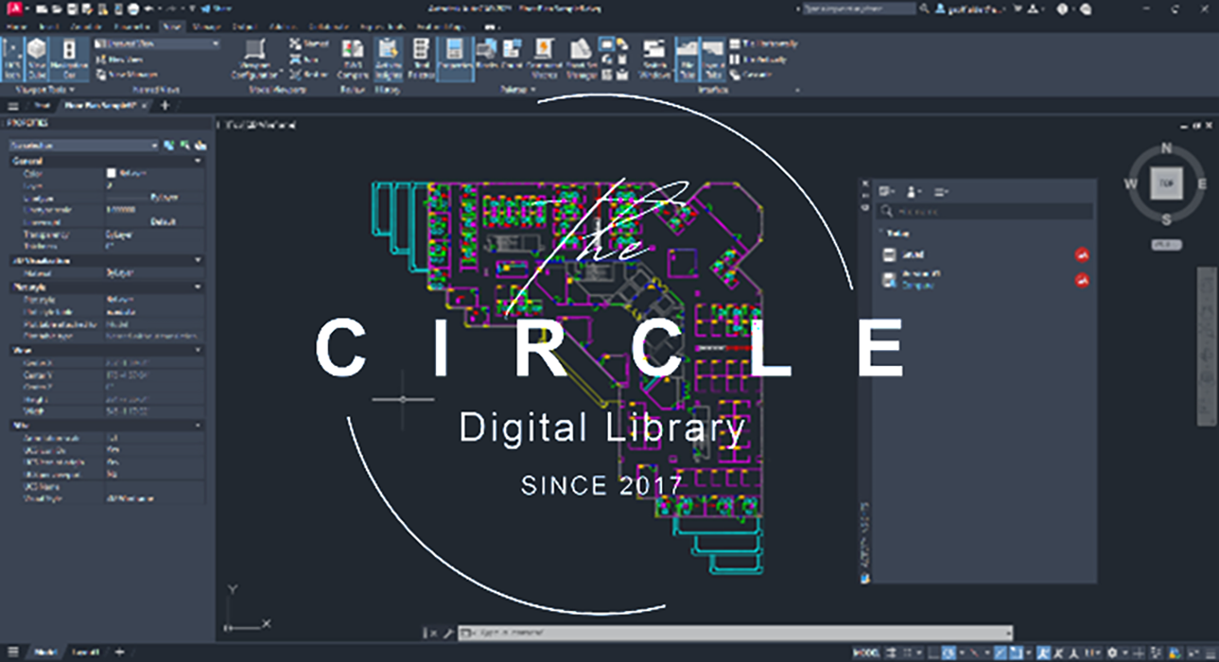Viewport: 1219px width, 662px height.
Task: Open the object selection dropdown in Properties
Action: pyautogui.click(x=83, y=146)
